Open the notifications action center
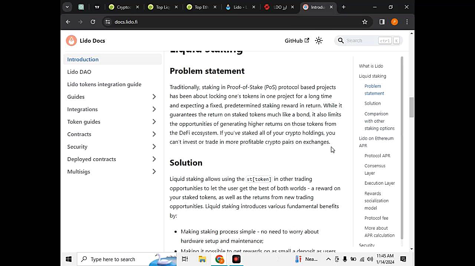The height and width of the screenshot is (266, 475). click(x=403, y=259)
